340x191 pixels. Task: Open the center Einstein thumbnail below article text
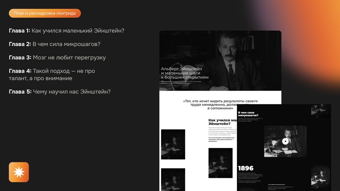point(220,163)
